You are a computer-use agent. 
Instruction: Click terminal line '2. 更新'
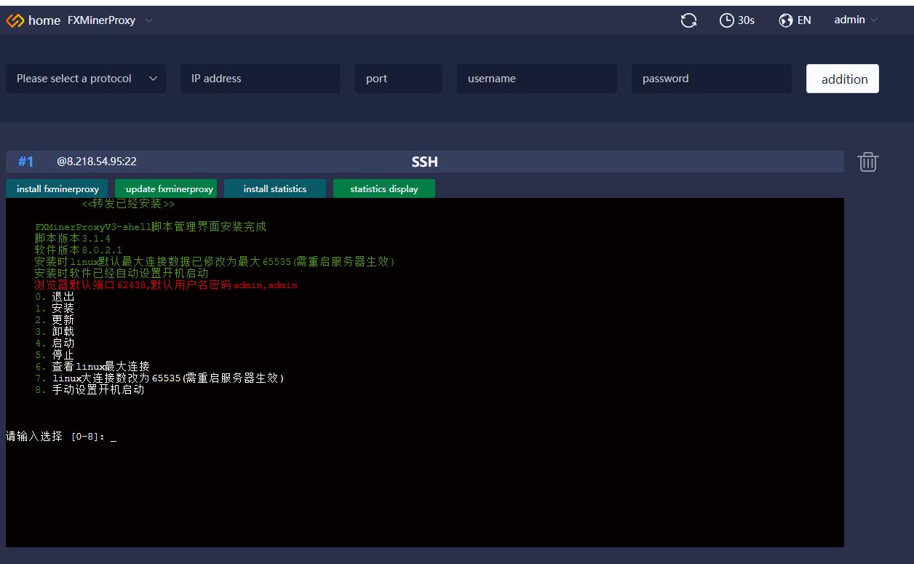pos(55,320)
